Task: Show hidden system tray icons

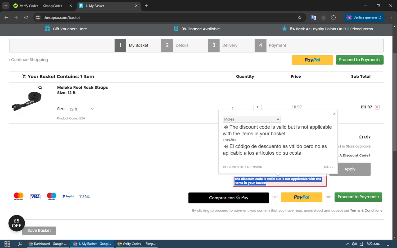Action: point(348,244)
